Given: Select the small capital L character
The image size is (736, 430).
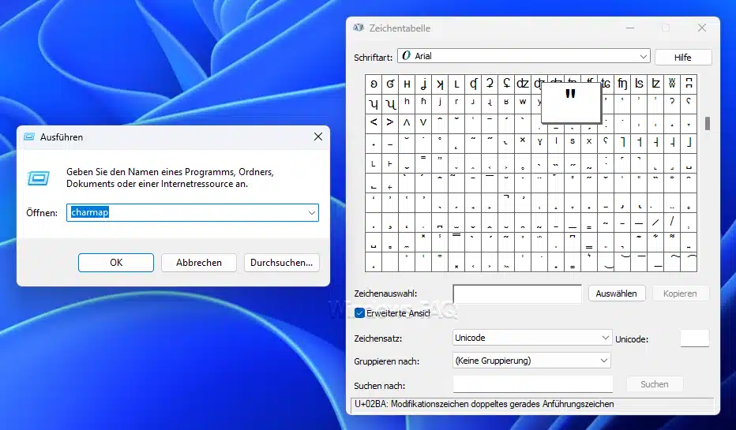Looking at the screenshot, I should [456, 84].
